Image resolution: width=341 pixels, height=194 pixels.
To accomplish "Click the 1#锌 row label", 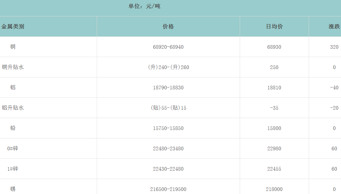I will coord(13,169).
